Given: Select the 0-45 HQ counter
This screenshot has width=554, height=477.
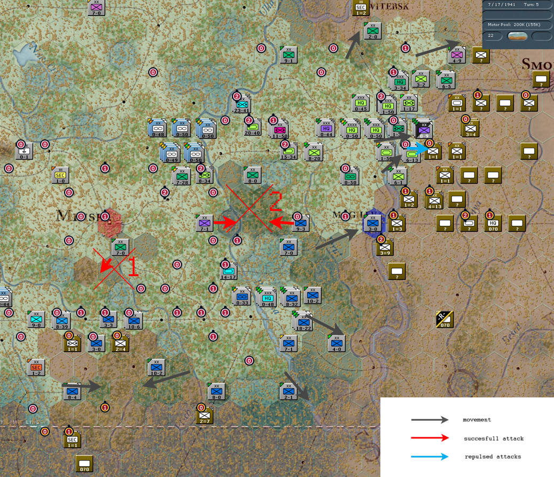Looking at the screenshot, I should pos(361,103).
